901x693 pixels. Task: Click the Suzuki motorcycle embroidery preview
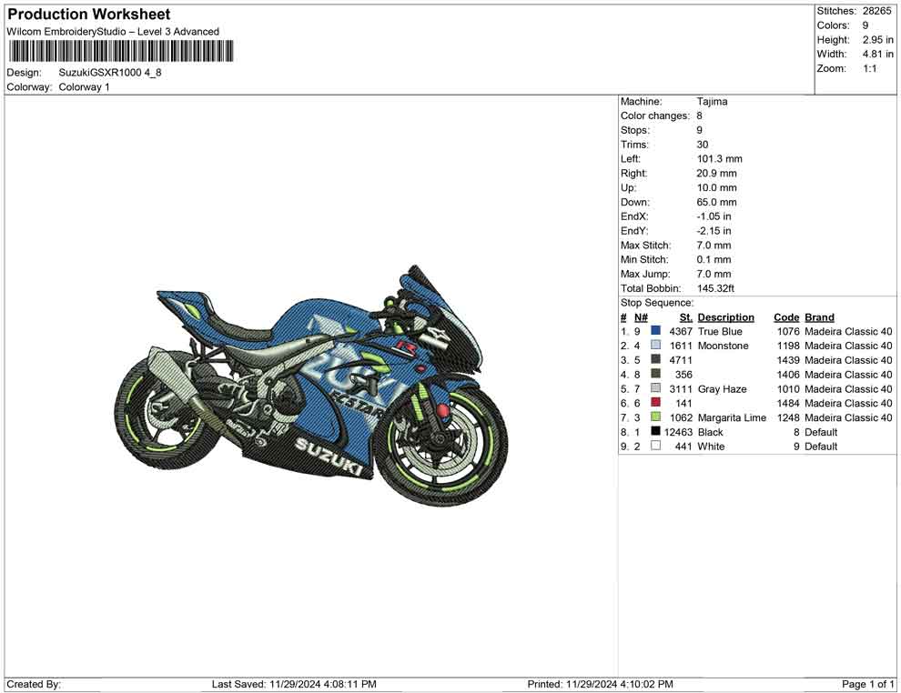(x=311, y=386)
